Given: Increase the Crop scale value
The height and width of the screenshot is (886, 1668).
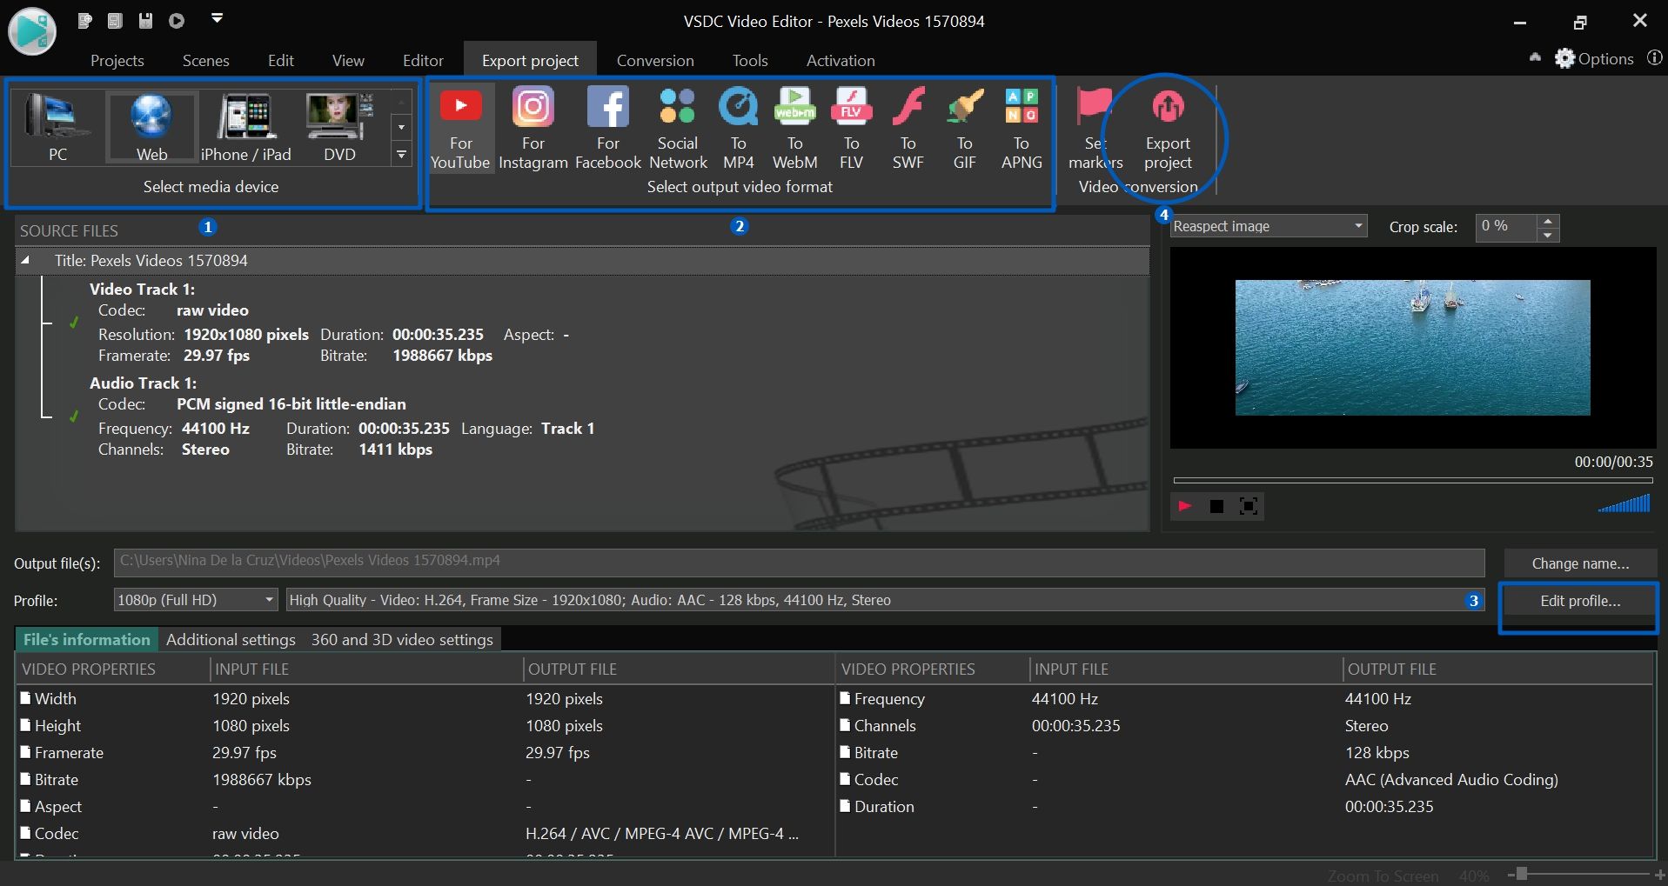Looking at the screenshot, I should pos(1548,220).
